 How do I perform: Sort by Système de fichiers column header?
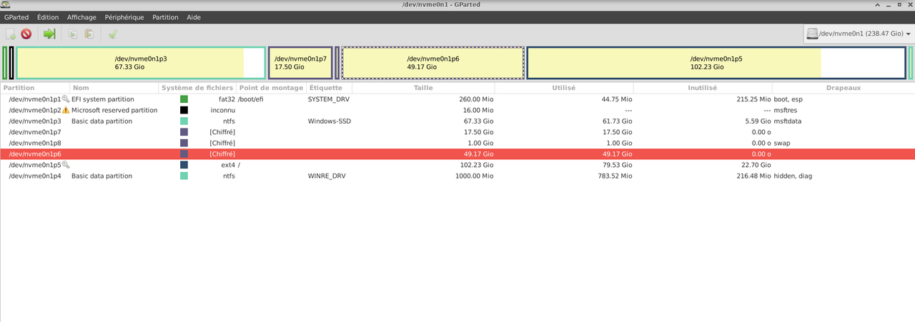tap(197, 88)
